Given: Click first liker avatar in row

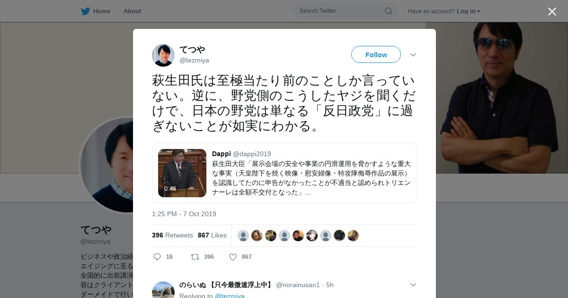Looking at the screenshot, I should click(x=243, y=236).
